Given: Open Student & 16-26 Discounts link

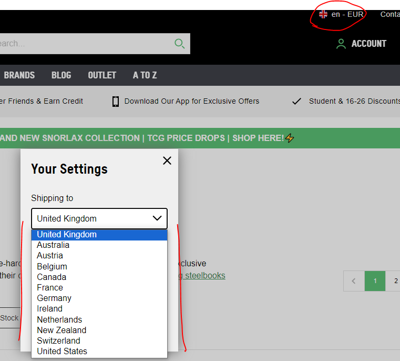Looking at the screenshot, I should coord(354,101).
